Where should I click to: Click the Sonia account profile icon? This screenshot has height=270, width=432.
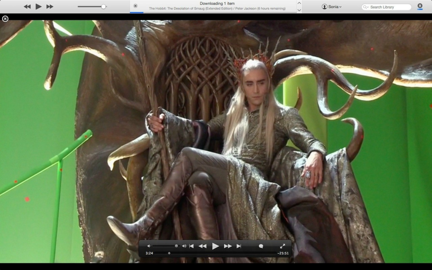(325, 6)
